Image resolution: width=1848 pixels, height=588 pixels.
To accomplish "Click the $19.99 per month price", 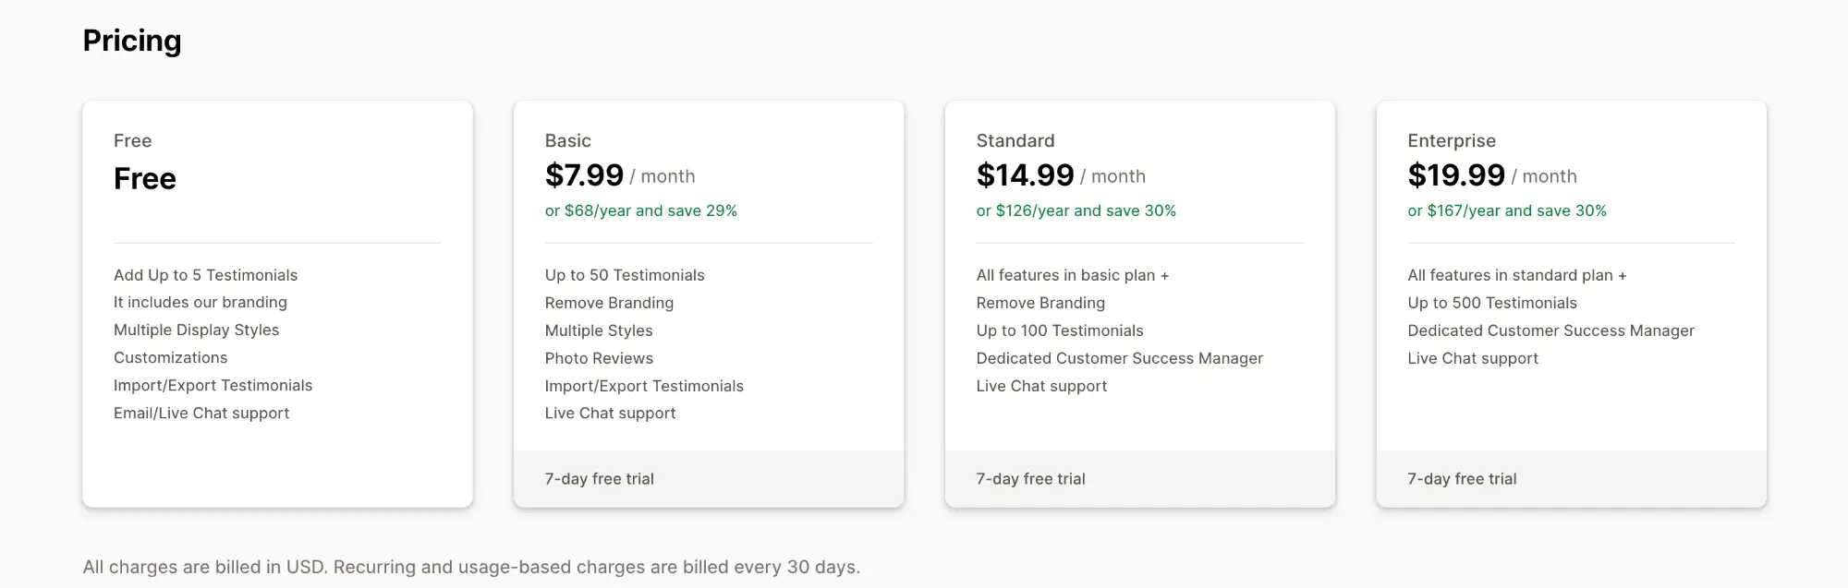I will pyautogui.click(x=1491, y=175).
